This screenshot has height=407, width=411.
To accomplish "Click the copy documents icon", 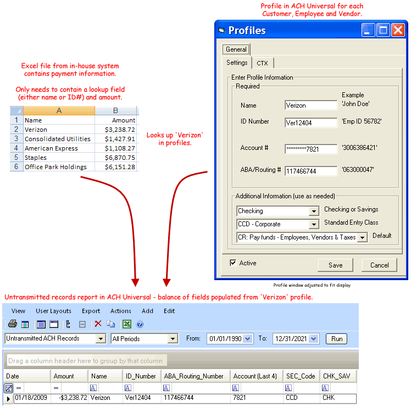I will (x=110, y=324).
